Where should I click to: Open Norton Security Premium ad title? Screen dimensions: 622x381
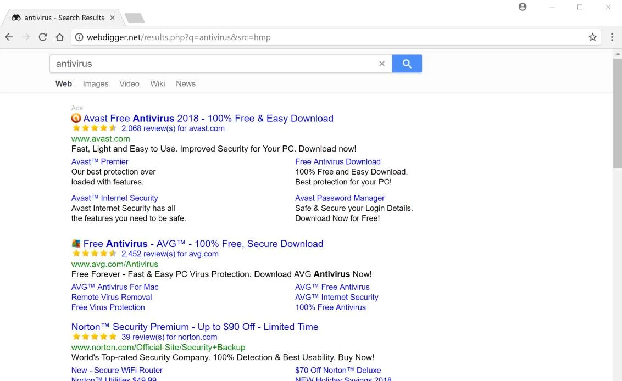pyautogui.click(x=195, y=327)
